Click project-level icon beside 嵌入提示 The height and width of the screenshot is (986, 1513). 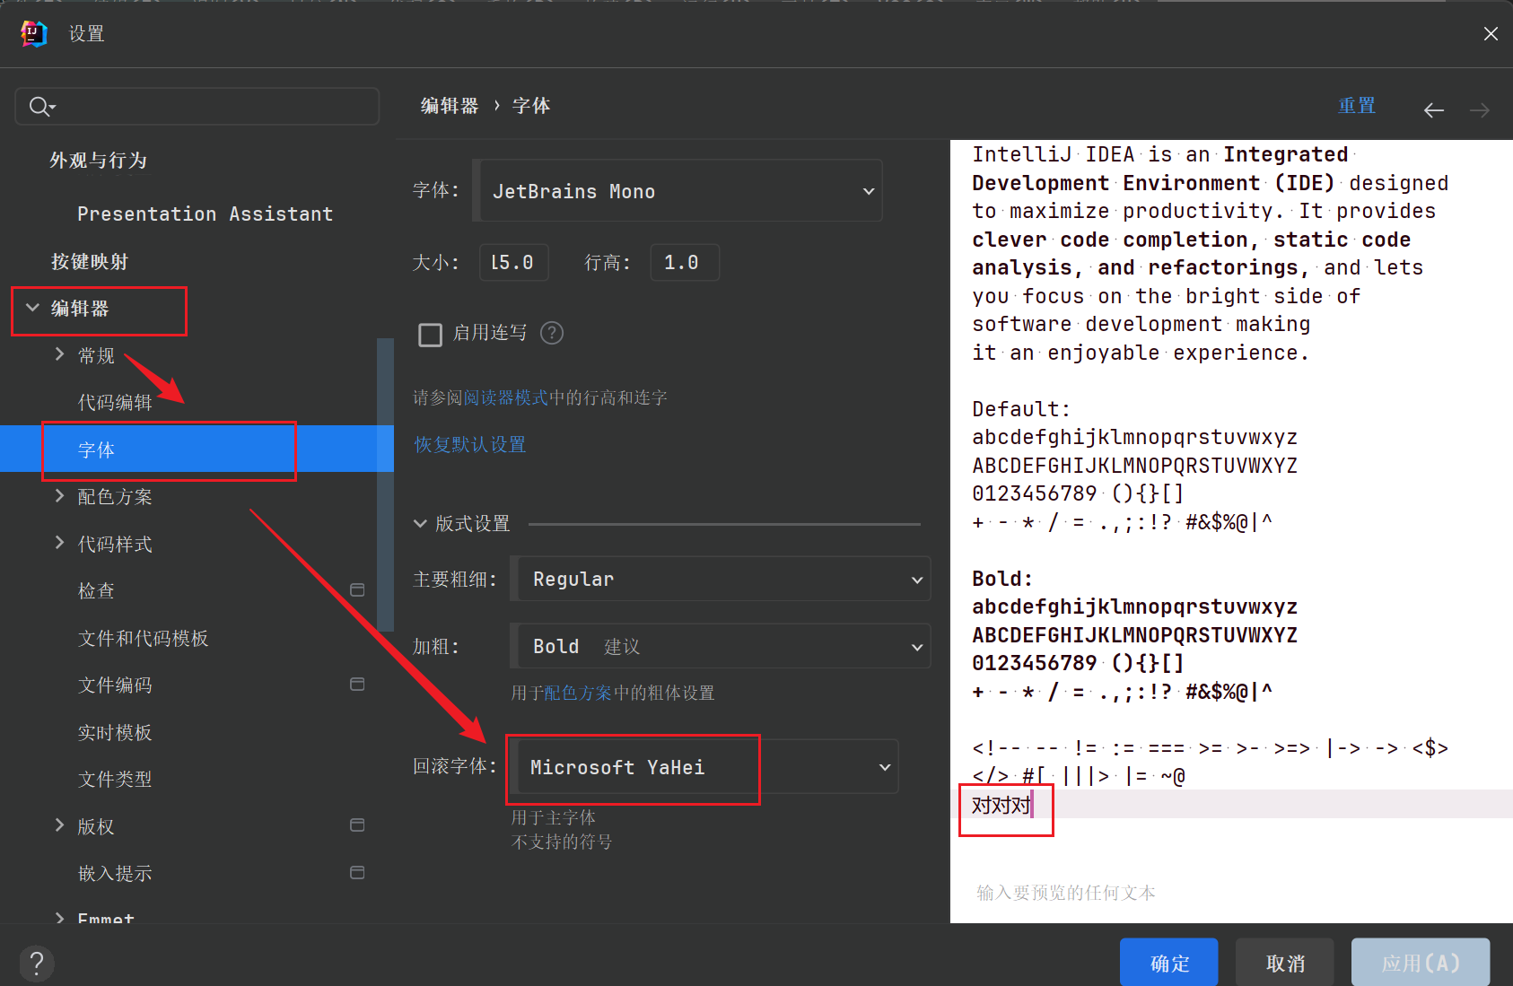357,873
